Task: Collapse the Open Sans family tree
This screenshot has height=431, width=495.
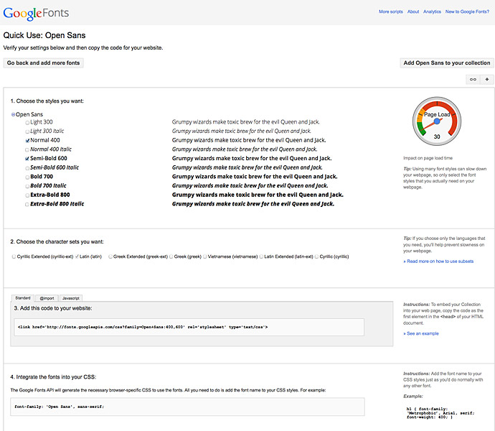Action: pyautogui.click(x=13, y=114)
